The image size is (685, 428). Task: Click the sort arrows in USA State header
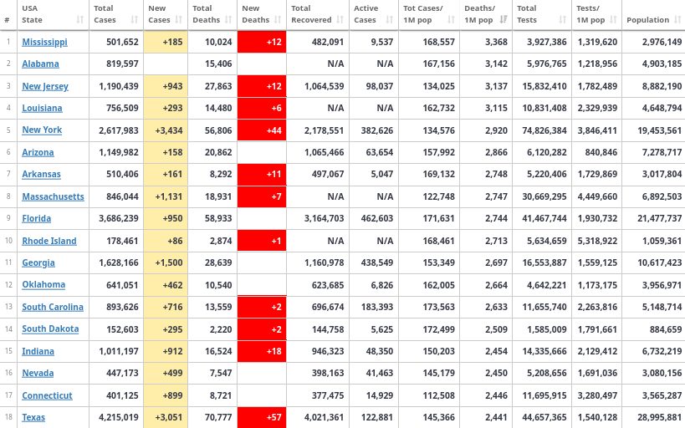click(80, 19)
